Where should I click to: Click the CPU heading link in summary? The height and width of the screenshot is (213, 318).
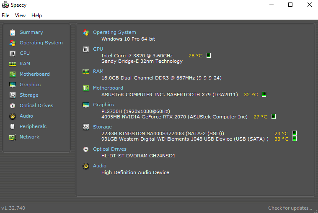(x=98, y=49)
